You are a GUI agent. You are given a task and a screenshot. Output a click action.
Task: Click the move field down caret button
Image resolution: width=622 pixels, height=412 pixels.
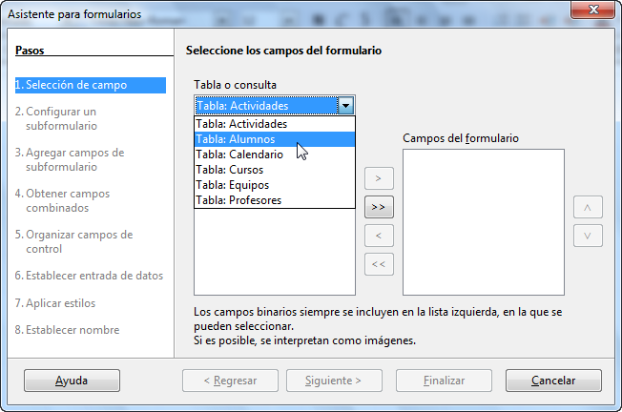[588, 236]
